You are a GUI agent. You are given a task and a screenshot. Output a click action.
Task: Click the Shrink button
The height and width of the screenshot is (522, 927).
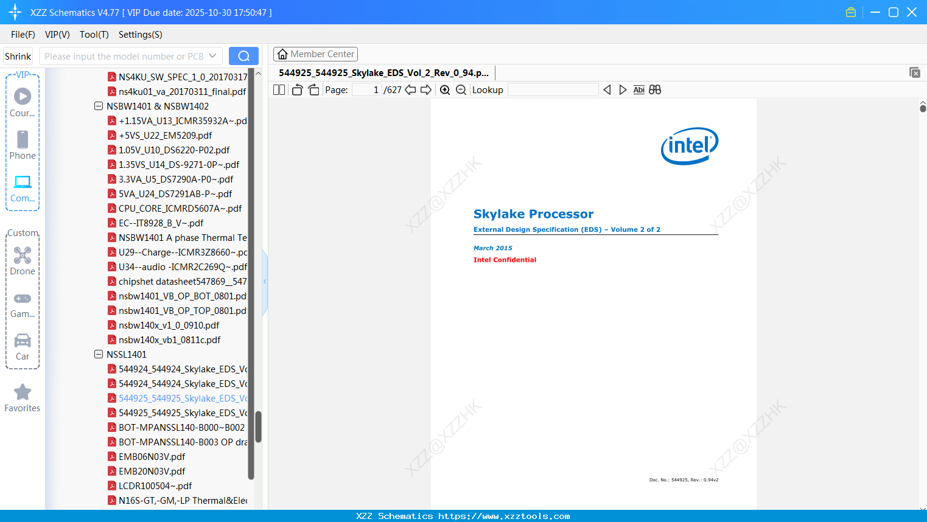[18, 56]
